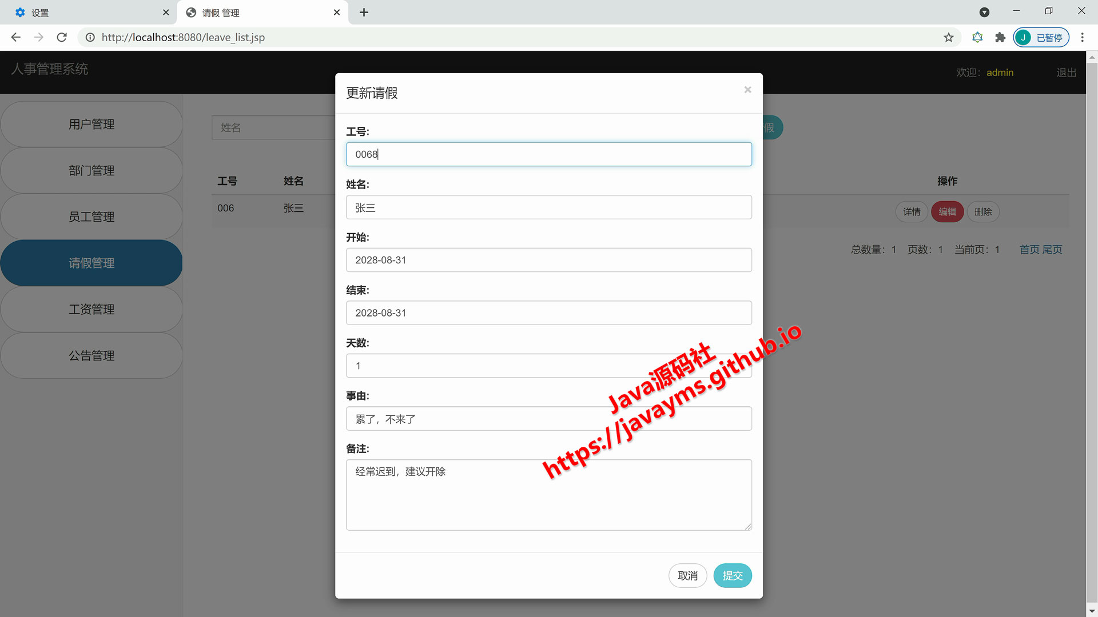Click the profile 已暂停 button

tap(1041, 37)
